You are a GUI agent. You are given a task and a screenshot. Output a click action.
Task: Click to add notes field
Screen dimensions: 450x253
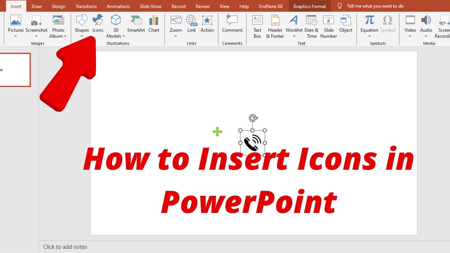65,247
